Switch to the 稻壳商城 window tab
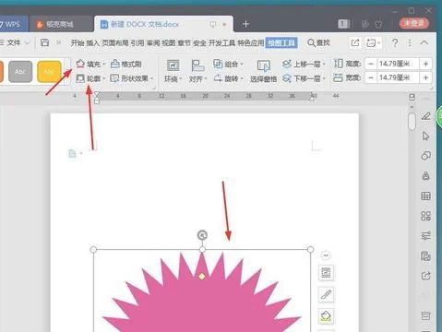Screen dimensions: 442x332 [60, 24]
